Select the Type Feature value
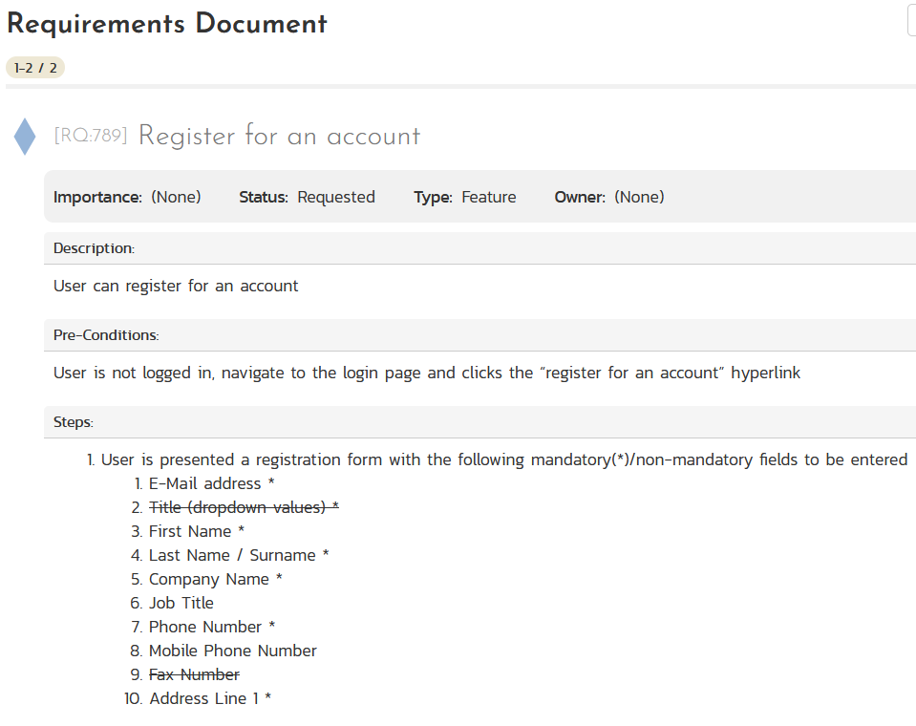 489,198
